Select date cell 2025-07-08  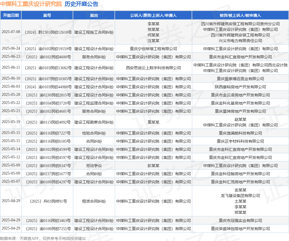[x=11, y=32]
